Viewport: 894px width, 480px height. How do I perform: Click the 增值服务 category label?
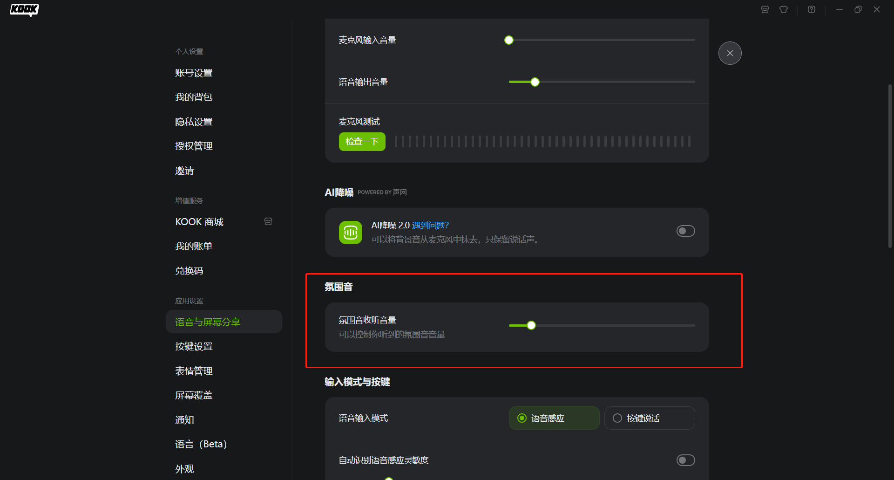(x=189, y=201)
